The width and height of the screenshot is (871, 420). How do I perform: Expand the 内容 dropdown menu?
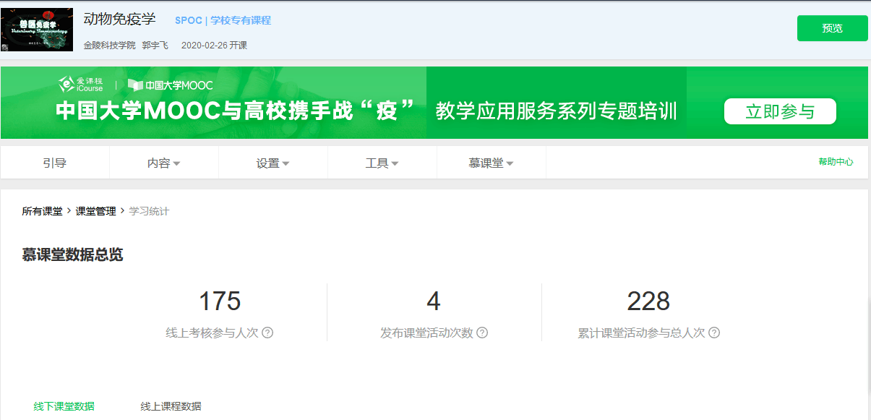(x=164, y=163)
